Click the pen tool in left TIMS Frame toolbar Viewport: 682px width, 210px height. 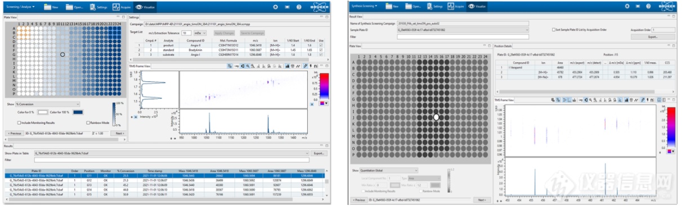[x=306, y=66]
